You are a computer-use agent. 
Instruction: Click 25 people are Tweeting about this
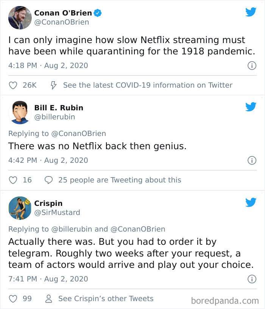[x=120, y=180]
